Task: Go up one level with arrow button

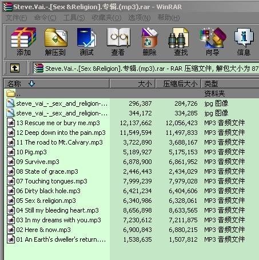Action: [15, 68]
